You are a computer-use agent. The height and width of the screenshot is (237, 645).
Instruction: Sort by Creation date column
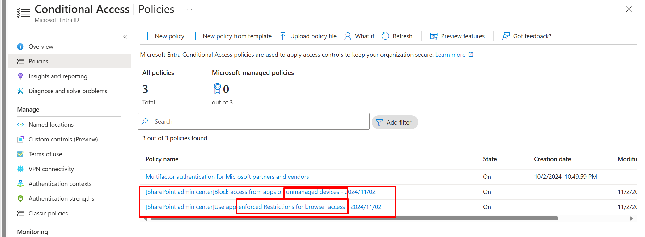552,159
